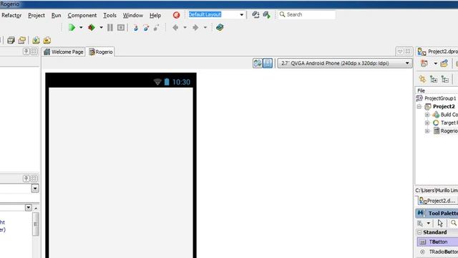Close the lower left panel
458x258 pixels.
(34, 178)
